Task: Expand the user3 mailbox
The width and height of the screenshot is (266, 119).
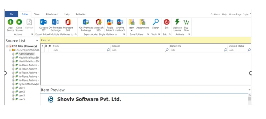Action: tap(13, 95)
